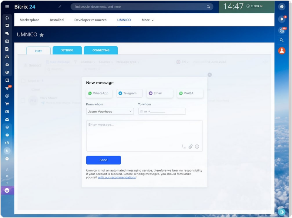Screen dimensions: 292x218
Task: Click the search magnifier icon on the right sidebar
Action: (x=282, y=40)
